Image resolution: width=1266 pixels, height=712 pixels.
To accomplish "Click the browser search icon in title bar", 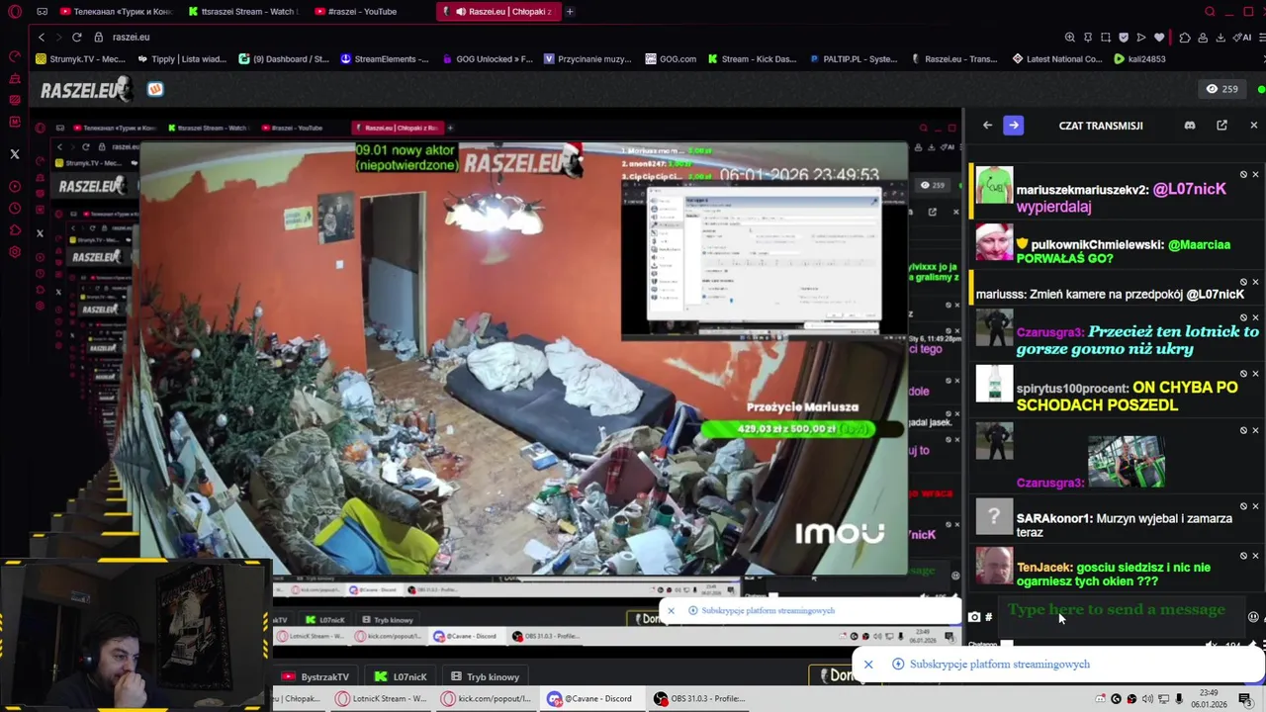I will coord(1210,12).
